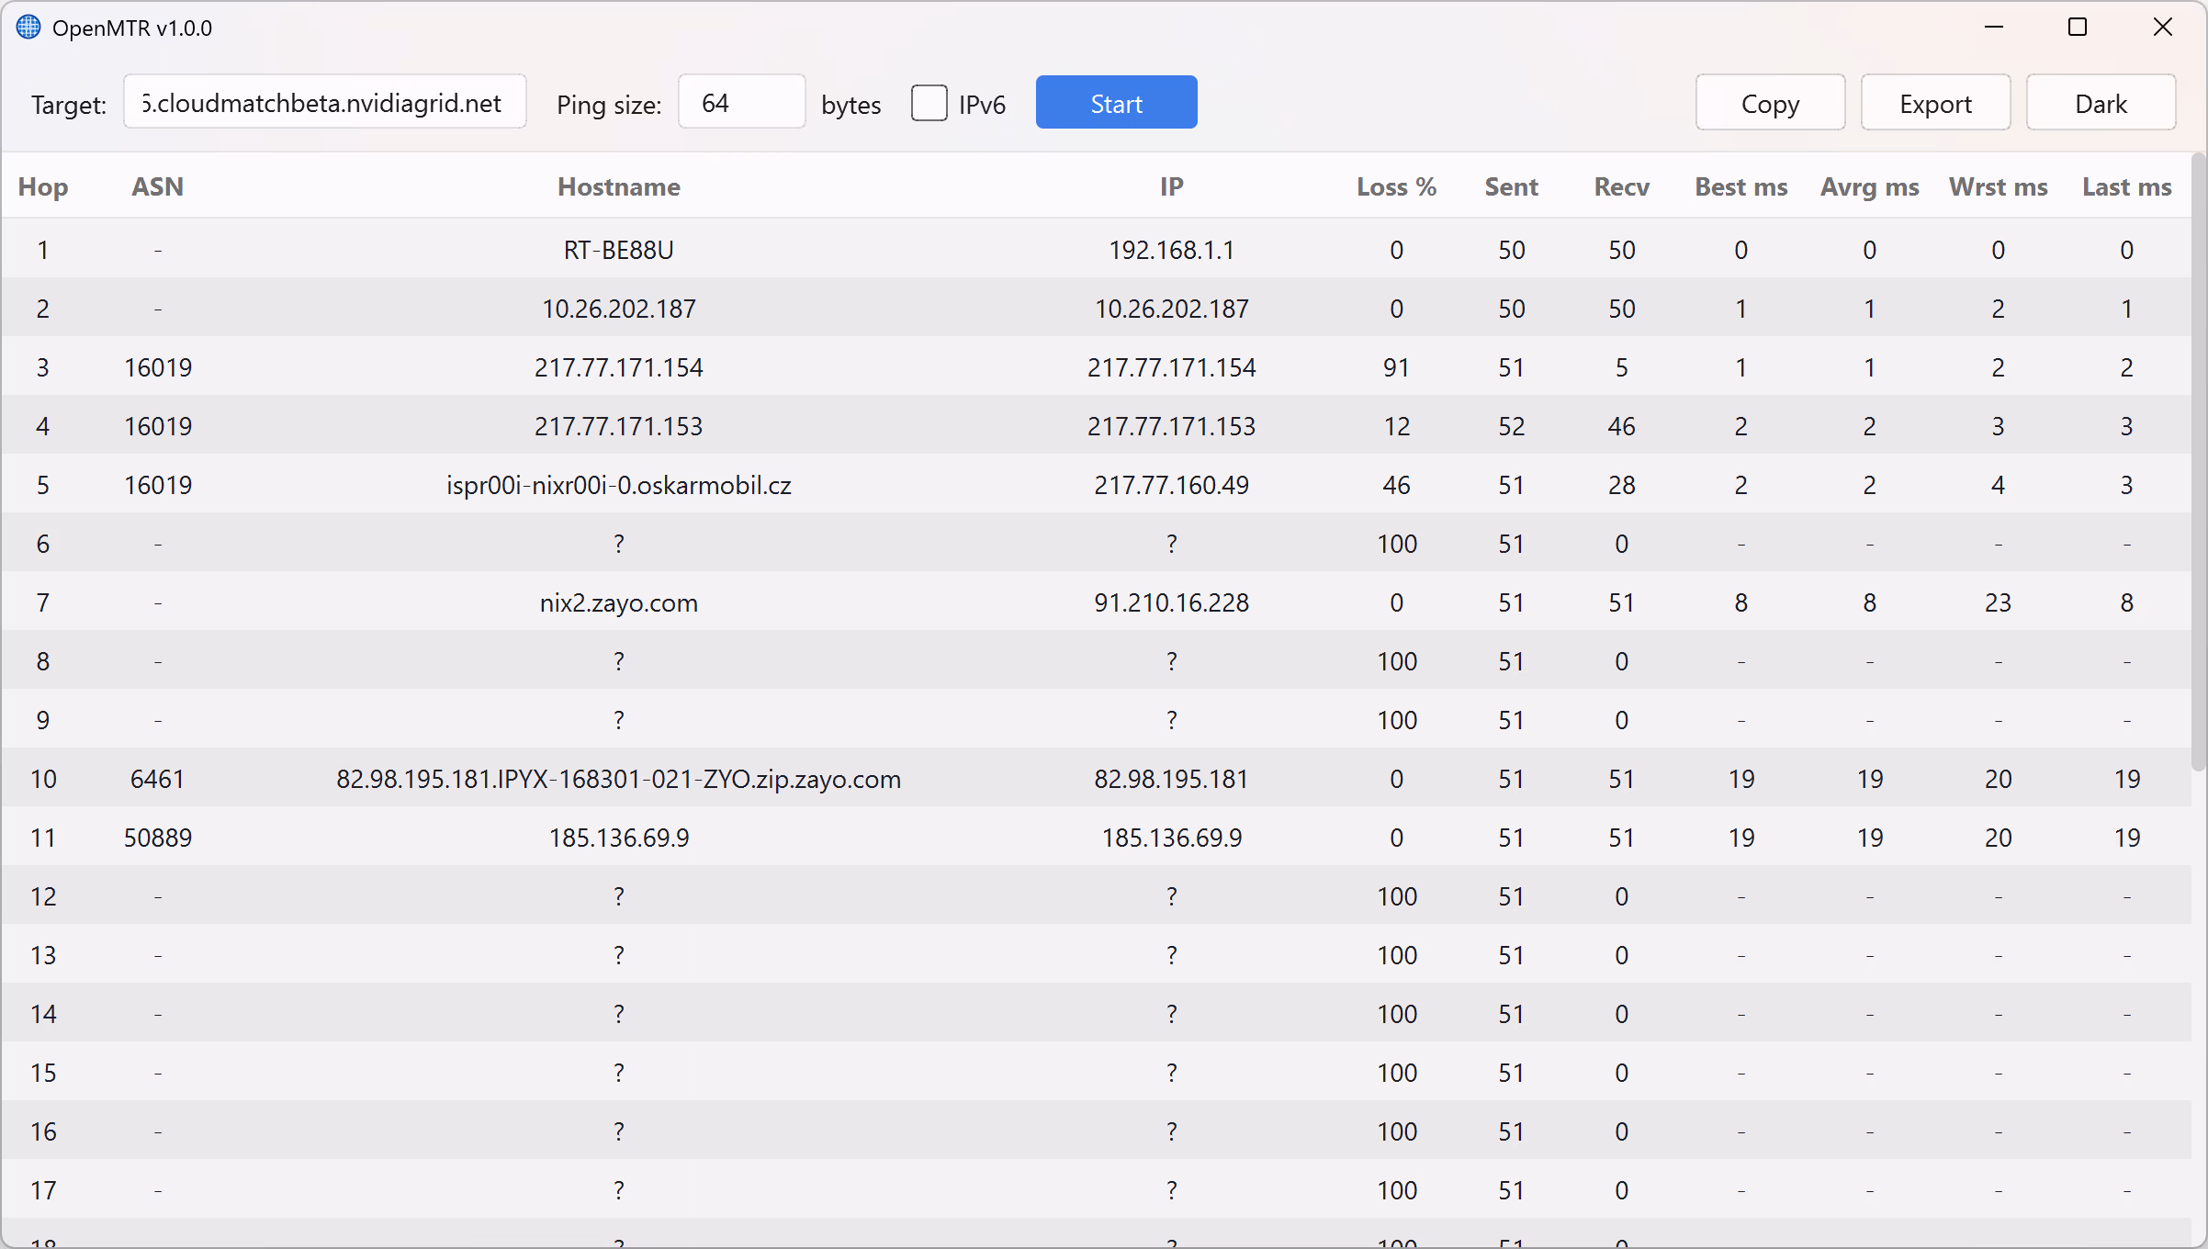The height and width of the screenshot is (1249, 2208).
Task: Select the Avrg ms column header
Action: (x=1869, y=186)
